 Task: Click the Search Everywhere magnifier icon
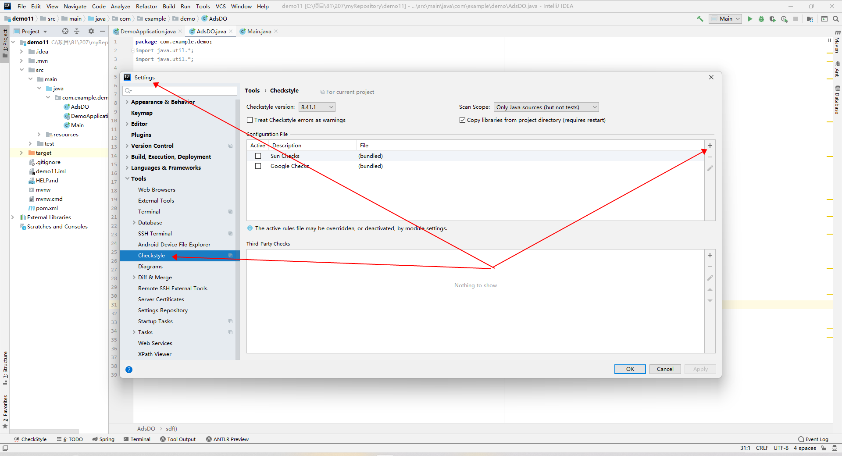(x=836, y=19)
